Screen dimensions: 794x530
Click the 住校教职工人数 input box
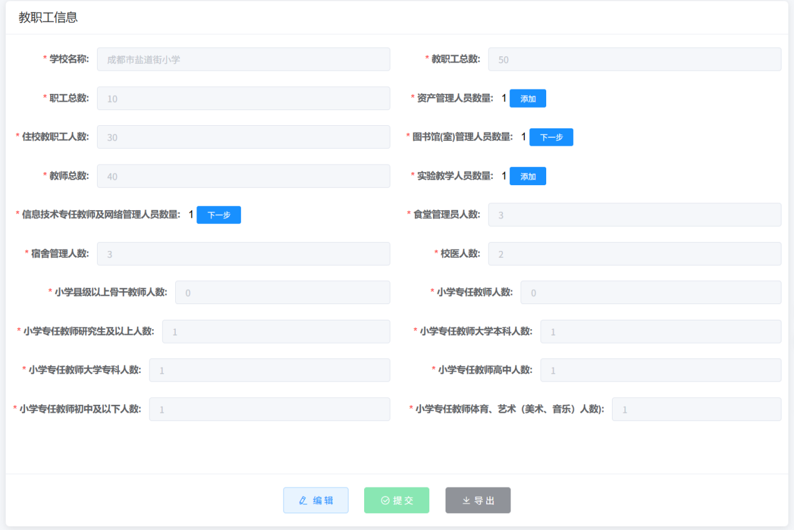click(x=243, y=137)
